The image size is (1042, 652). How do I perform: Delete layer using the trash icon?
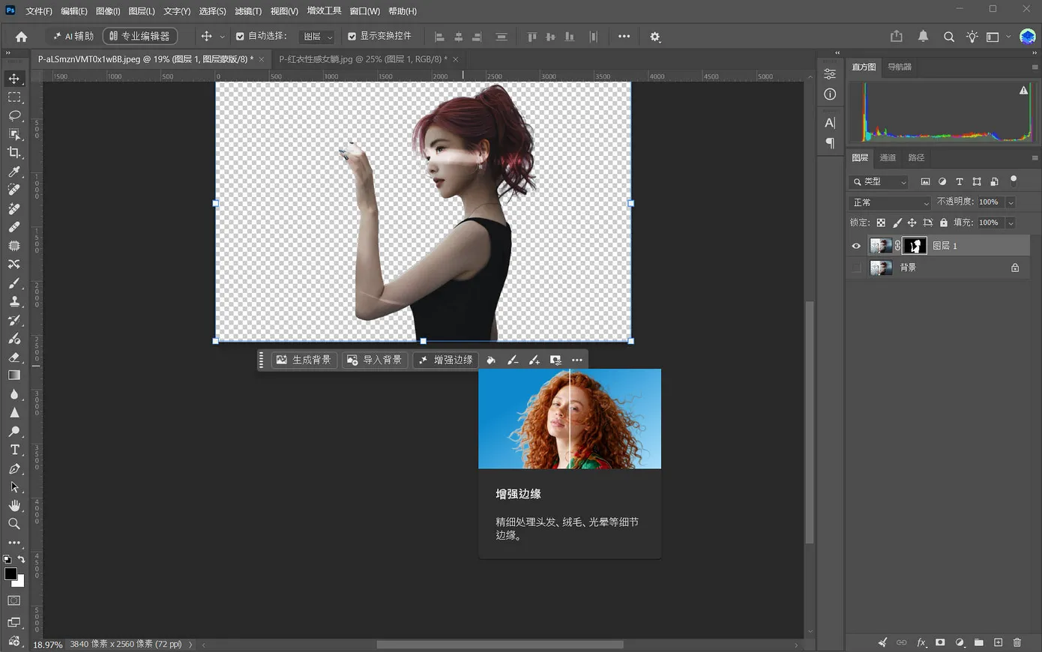click(x=1017, y=642)
